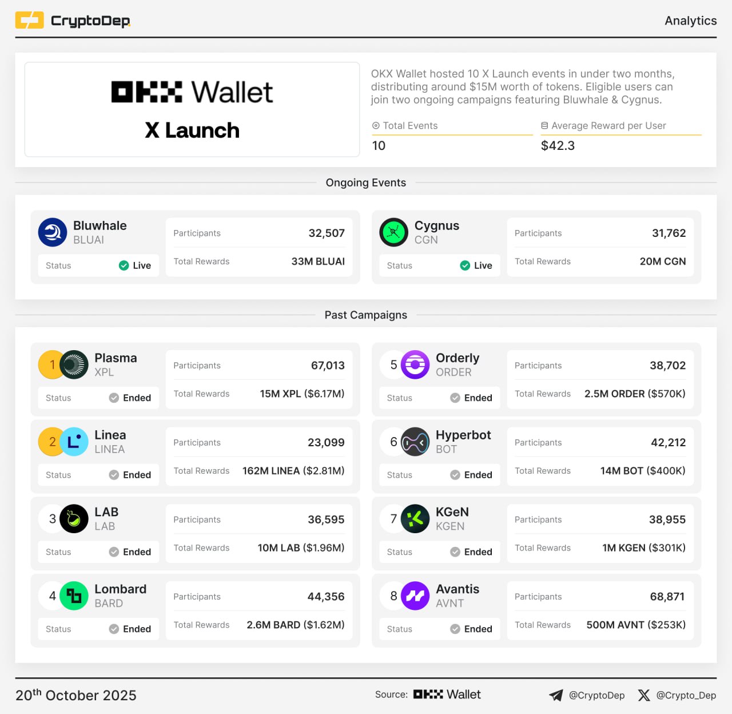Screen dimensions: 732x714
Task: Click Cygnus's green Live status checkmark
Action: [465, 265]
